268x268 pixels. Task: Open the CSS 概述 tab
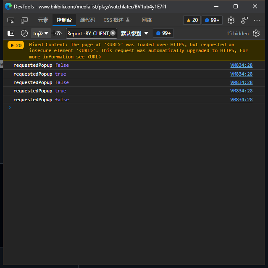tap(116, 20)
